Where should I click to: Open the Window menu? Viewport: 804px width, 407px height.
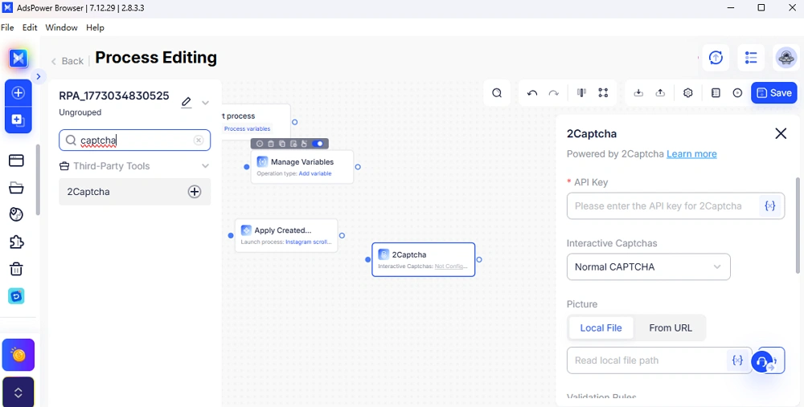point(61,27)
